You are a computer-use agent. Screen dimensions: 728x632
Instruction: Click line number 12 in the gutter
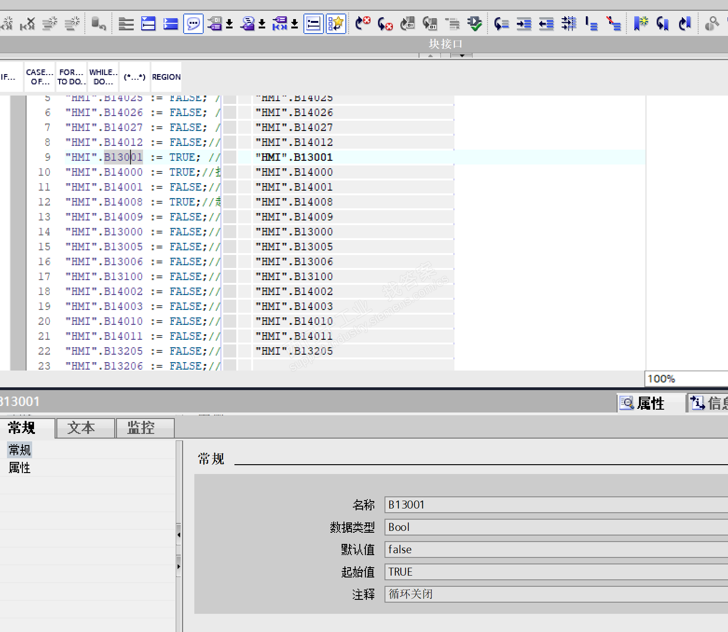pyautogui.click(x=44, y=202)
